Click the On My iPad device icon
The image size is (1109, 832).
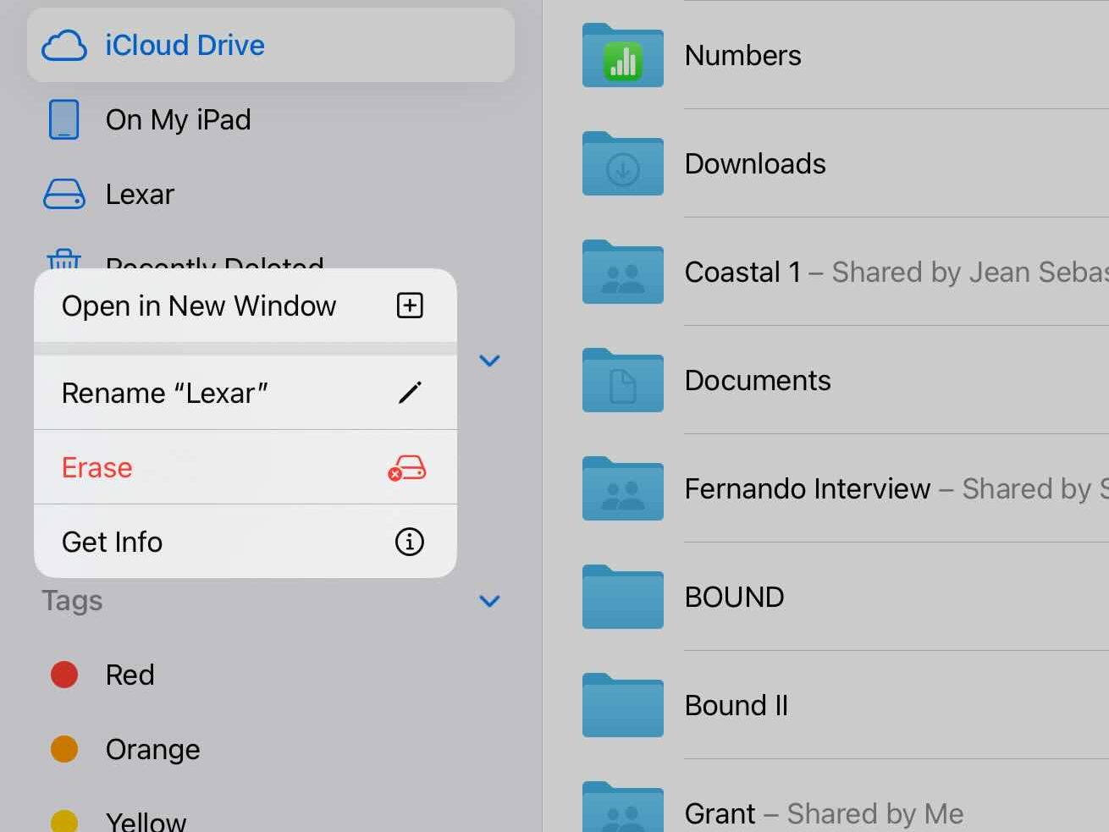(64, 120)
